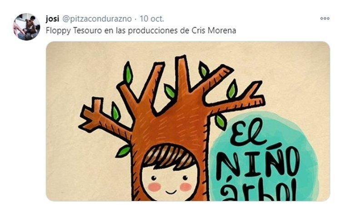Click the tallest center branch of tree

[x=182, y=74]
